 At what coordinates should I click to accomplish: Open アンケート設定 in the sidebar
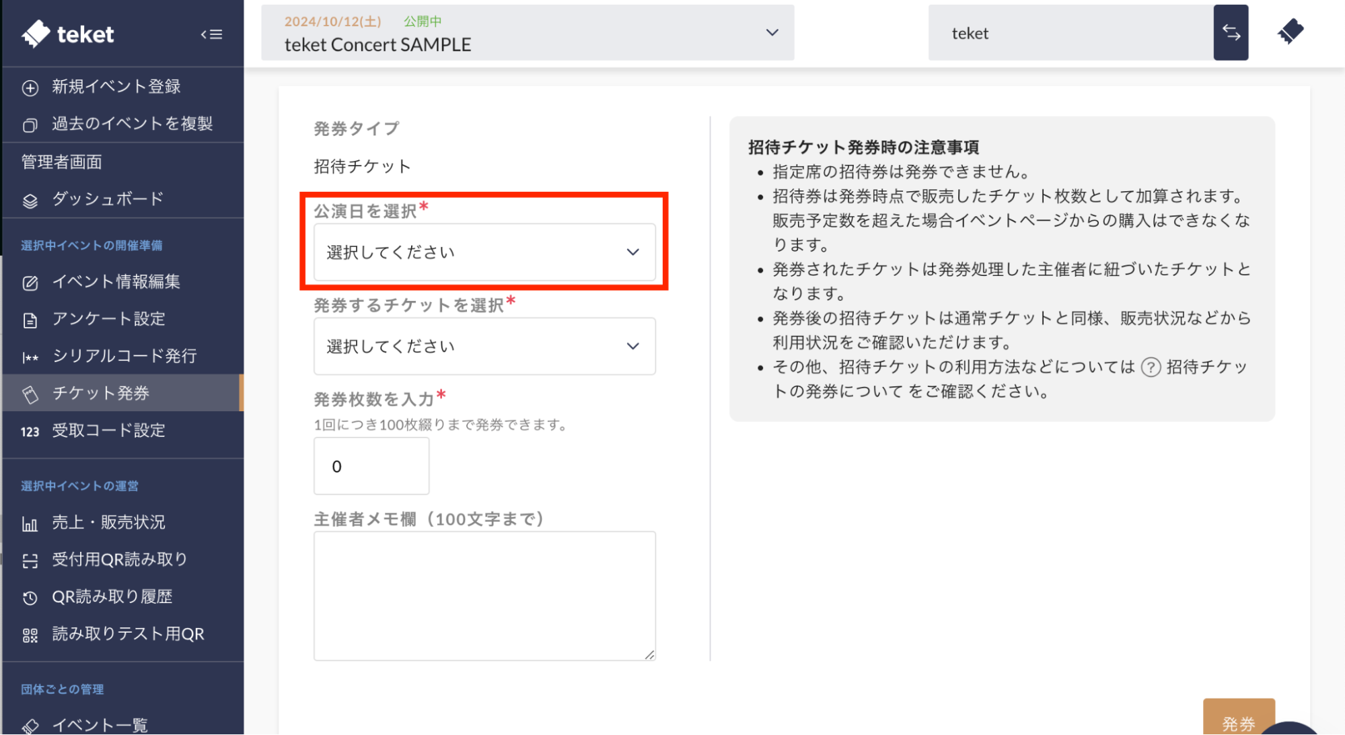[108, 319]
